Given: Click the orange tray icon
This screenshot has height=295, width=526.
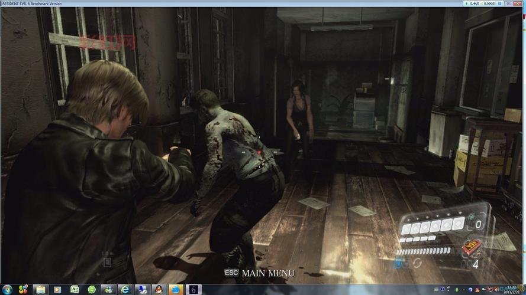Looking at the screenshot, I should 477,290.
